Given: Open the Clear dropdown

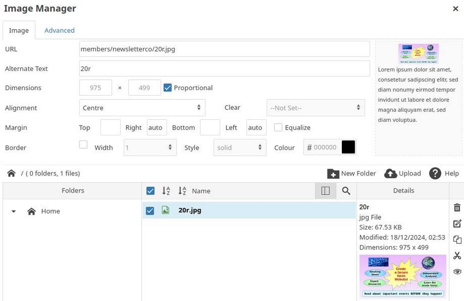Looking at the screenshot, I should point(315,108).
